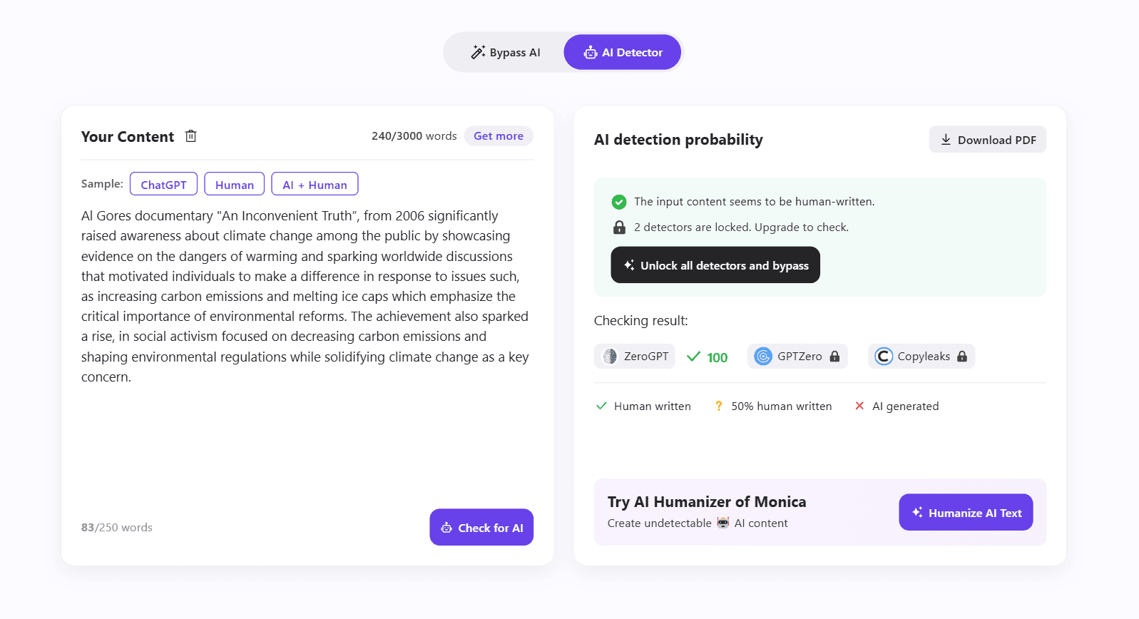Click the lock icon for locked detectors

coord(619,227)
